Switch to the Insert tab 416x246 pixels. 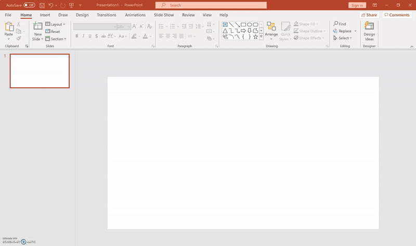[x=45, y=15]
